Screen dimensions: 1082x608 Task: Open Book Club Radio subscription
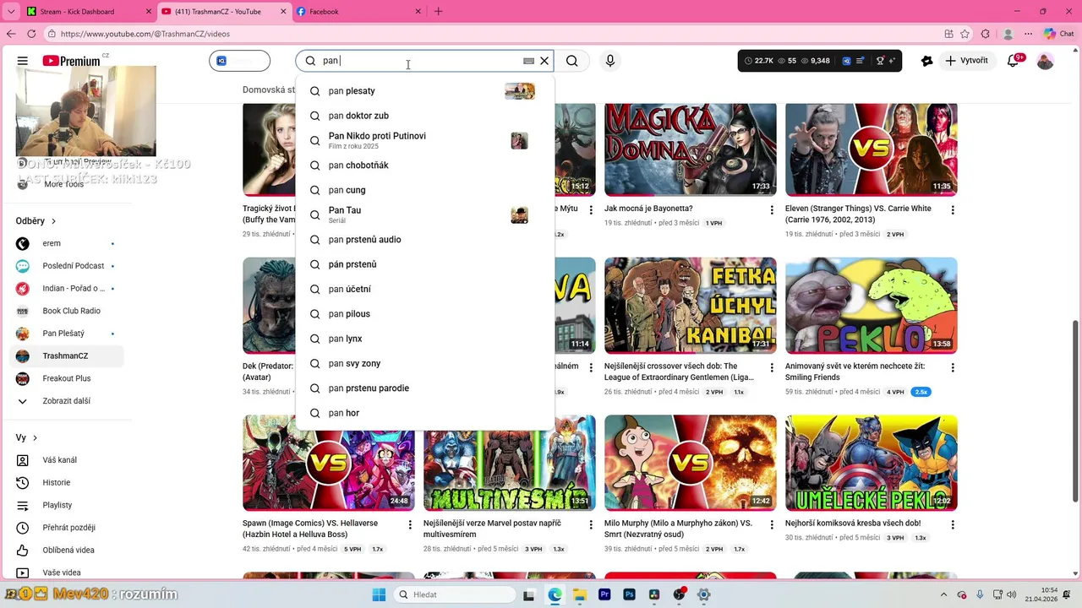point(66,311)
